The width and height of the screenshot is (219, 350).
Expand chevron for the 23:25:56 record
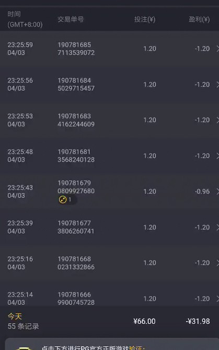[217, 84]
